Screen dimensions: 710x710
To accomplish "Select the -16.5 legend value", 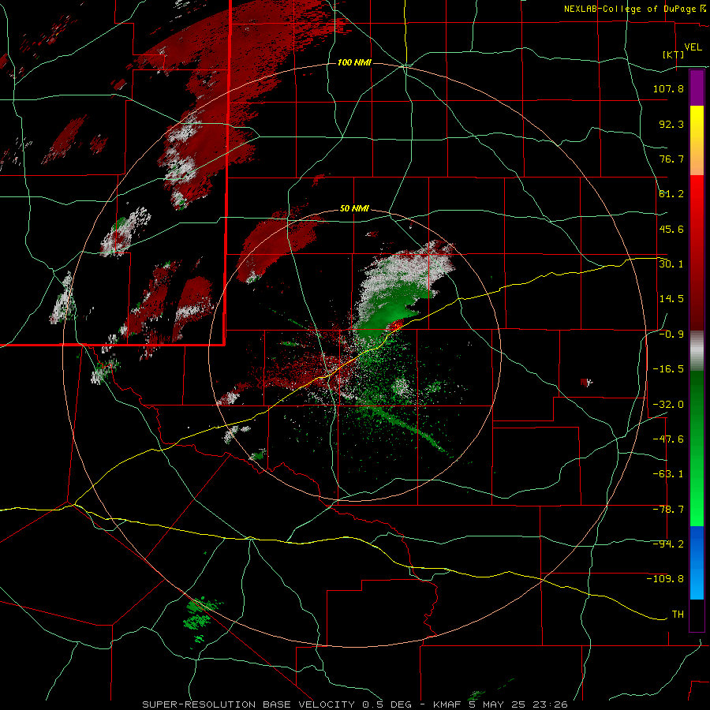I will [x=668, y=369].
